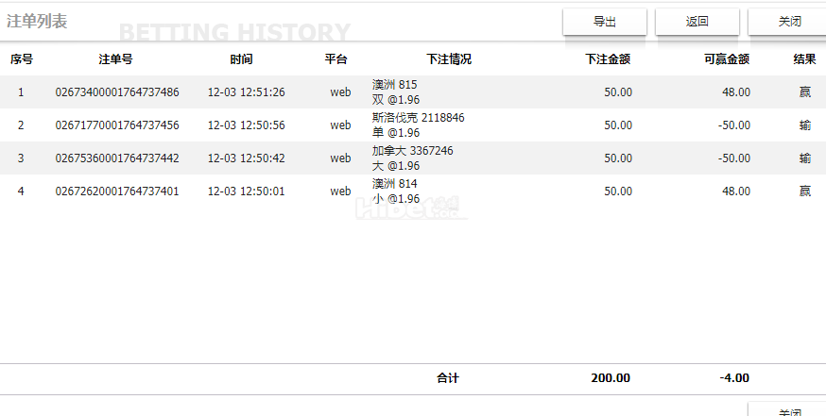Image resolution: width=826 pixels, height=416 pixels.
Task: Click the top 关闭 button
Action: [x=789, y=22]
